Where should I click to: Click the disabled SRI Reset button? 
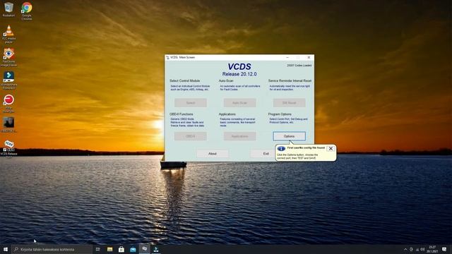click(x=289, y=103)
